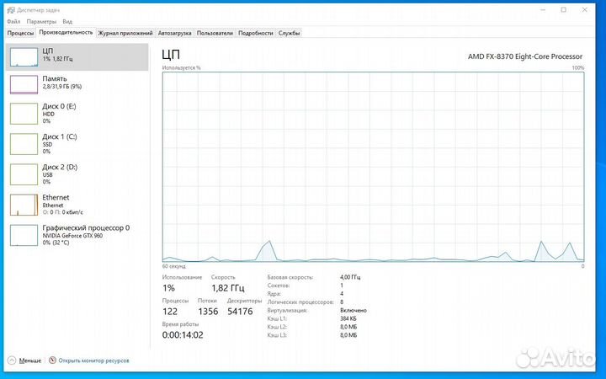Open the Файл menu

tap(13, 20)
